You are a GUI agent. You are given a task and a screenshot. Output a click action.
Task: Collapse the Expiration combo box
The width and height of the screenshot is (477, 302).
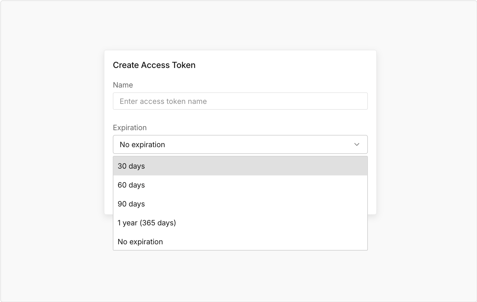pyautogui.click(x=240, y=145)
